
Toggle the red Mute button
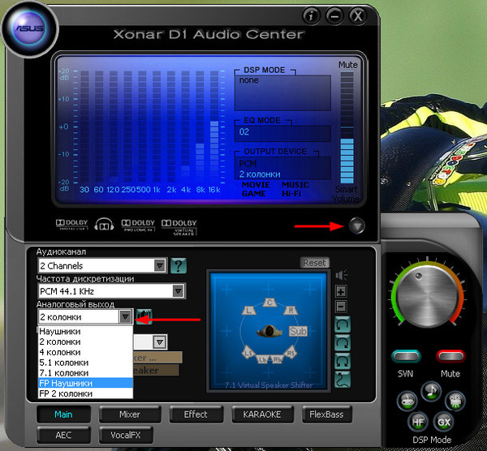coord(449,355)
